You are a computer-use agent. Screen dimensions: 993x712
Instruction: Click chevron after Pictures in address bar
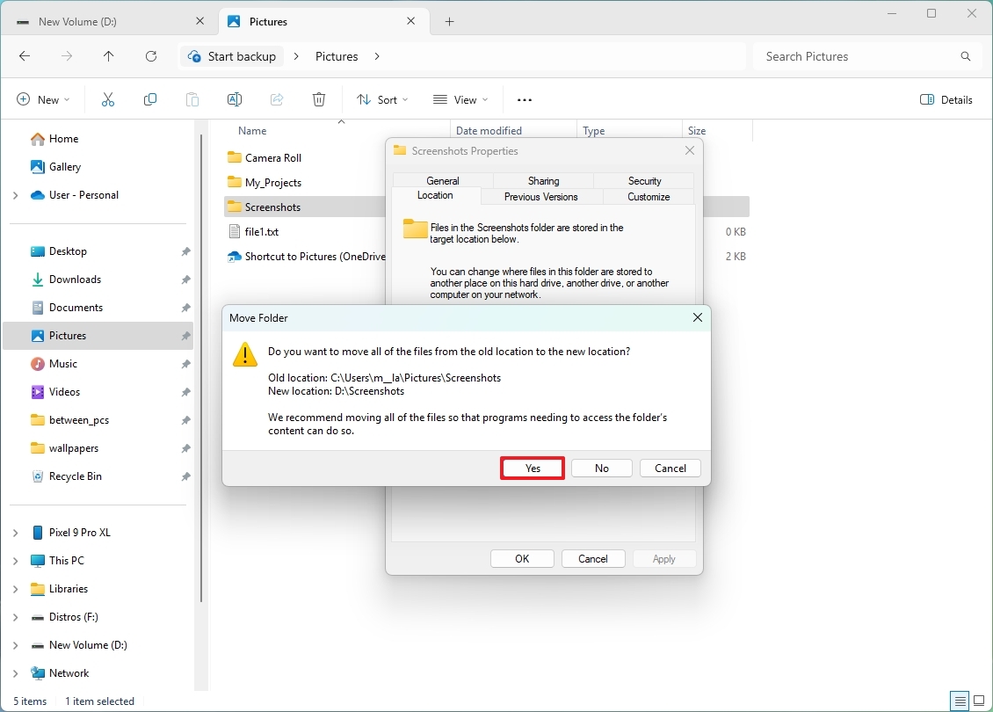click(x=377, y=56)
